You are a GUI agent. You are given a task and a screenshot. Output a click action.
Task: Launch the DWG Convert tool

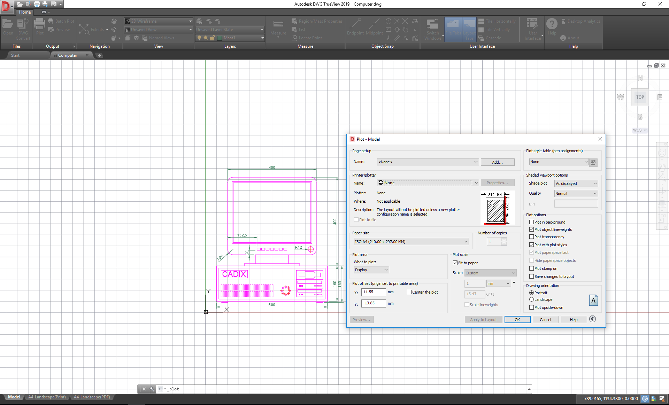[x=23, y=29]
